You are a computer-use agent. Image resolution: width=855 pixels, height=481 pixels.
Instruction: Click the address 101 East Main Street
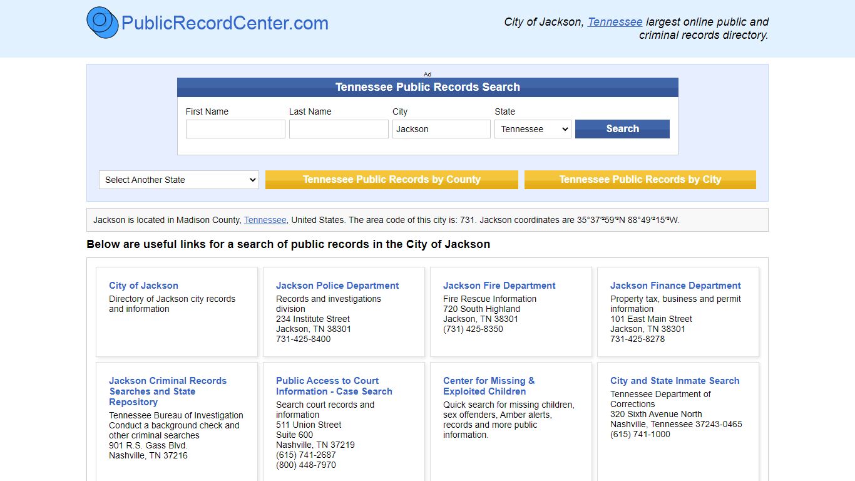pyautogui.click(x=651, y=319)
